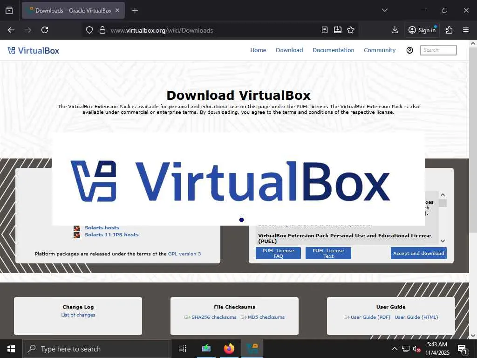Click the PUEL License Text button
The width and height of the screenshot is (477, 358).
click(x=328, y=253)
